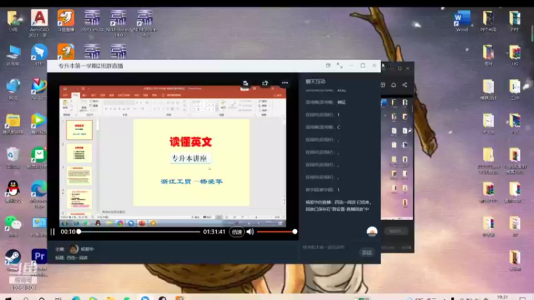Mute the player volume speaker icon

(x=250, y=231)
